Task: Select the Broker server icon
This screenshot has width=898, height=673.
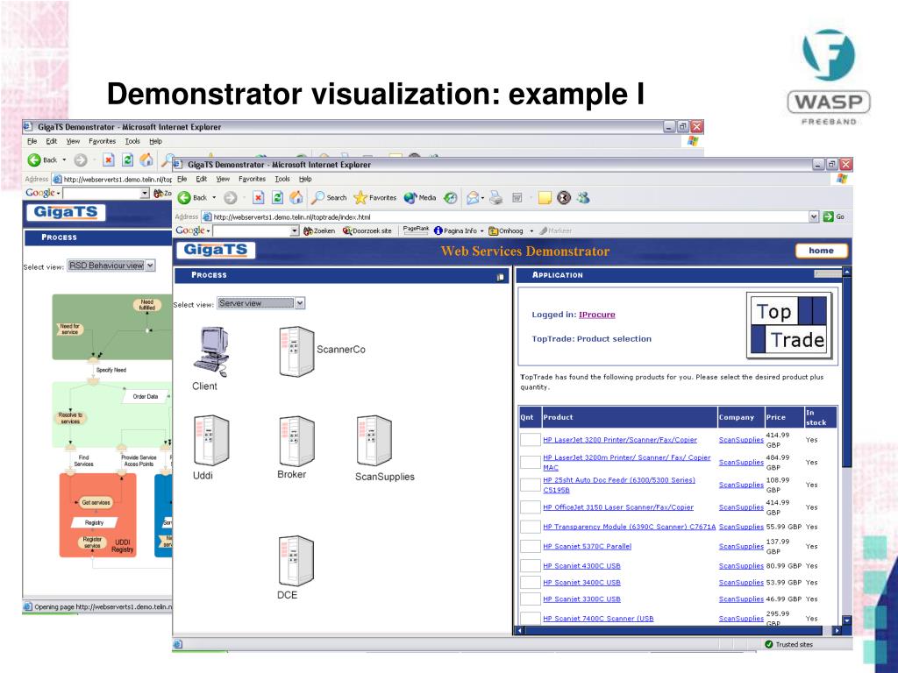Action: tap(296, 442)
